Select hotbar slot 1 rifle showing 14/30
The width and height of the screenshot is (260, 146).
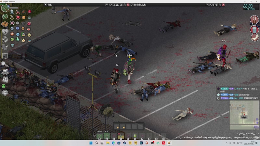click(99, 136)
